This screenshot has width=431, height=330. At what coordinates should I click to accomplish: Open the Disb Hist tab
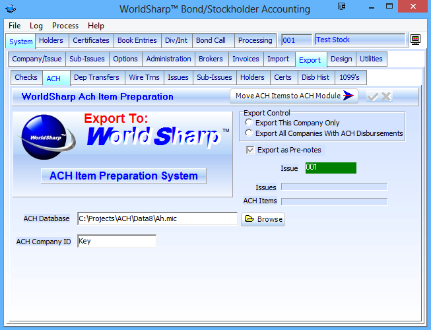click(x=315, y=77)
